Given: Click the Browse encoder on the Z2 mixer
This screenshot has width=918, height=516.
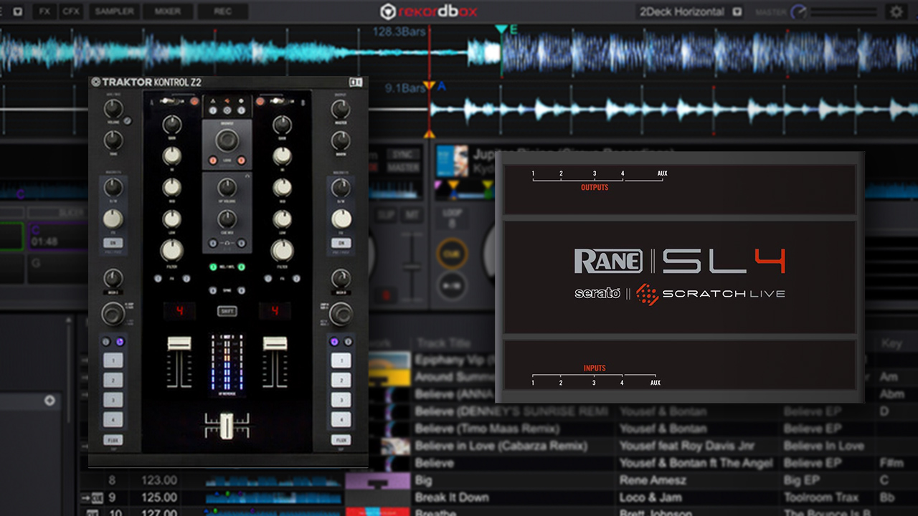Looking at the screenshot, I should (x=227, y=140).
